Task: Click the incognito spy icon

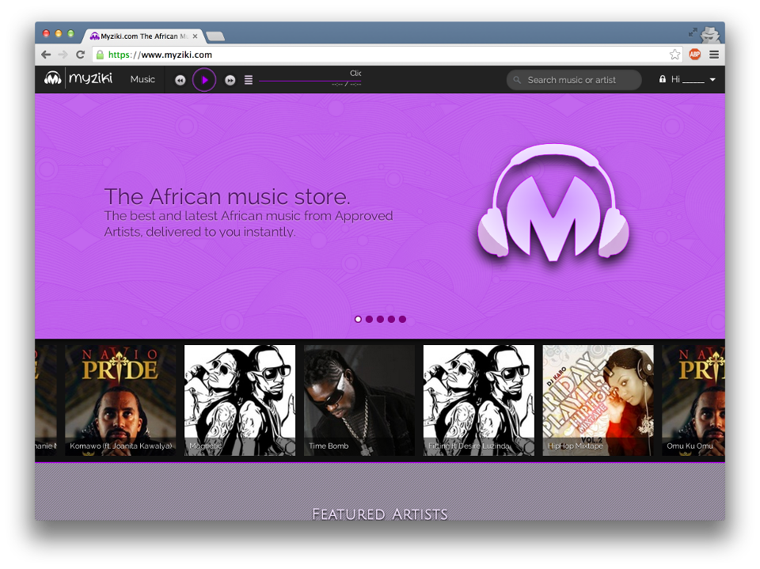Action: [711, 34]
